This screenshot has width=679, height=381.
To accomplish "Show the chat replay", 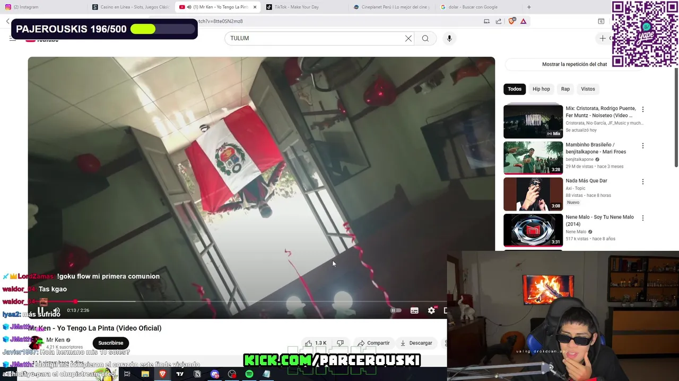I will click(574, 64).
